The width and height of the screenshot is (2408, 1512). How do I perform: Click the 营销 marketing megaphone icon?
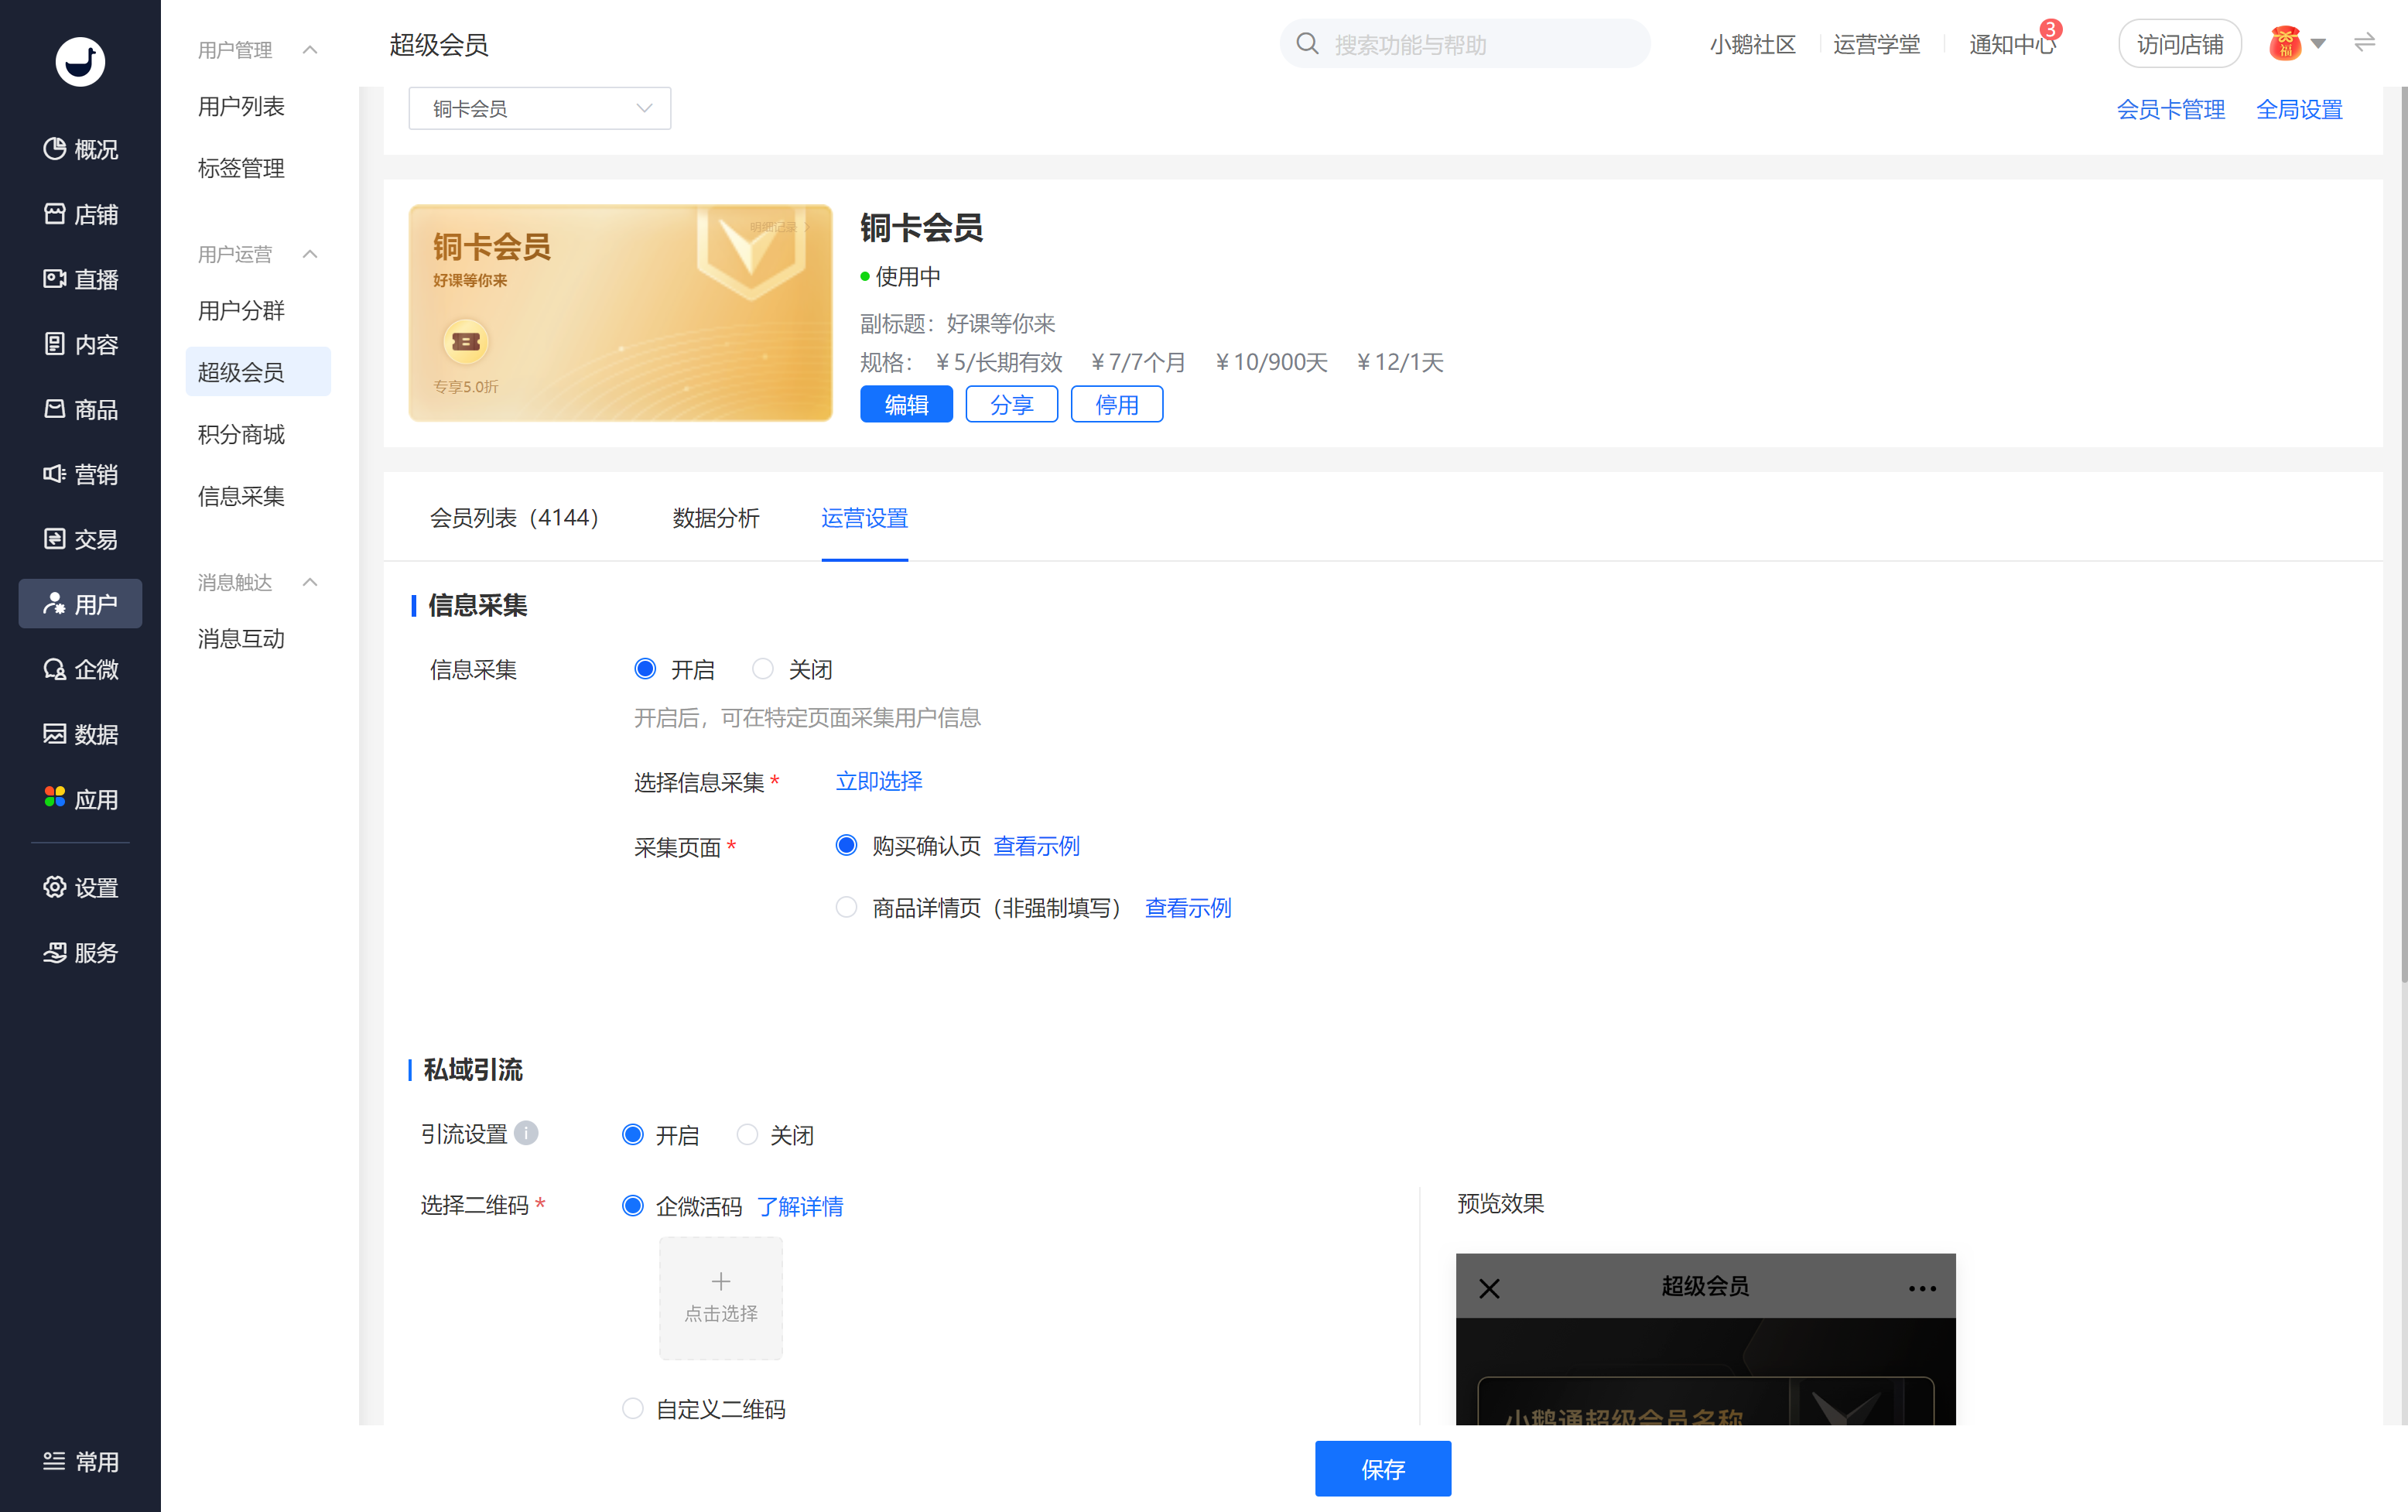point(55,473)
